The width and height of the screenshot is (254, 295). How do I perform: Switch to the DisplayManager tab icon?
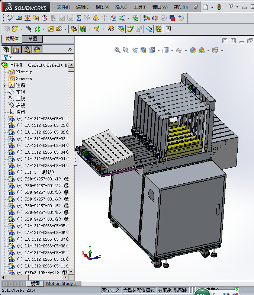point(37,49)
